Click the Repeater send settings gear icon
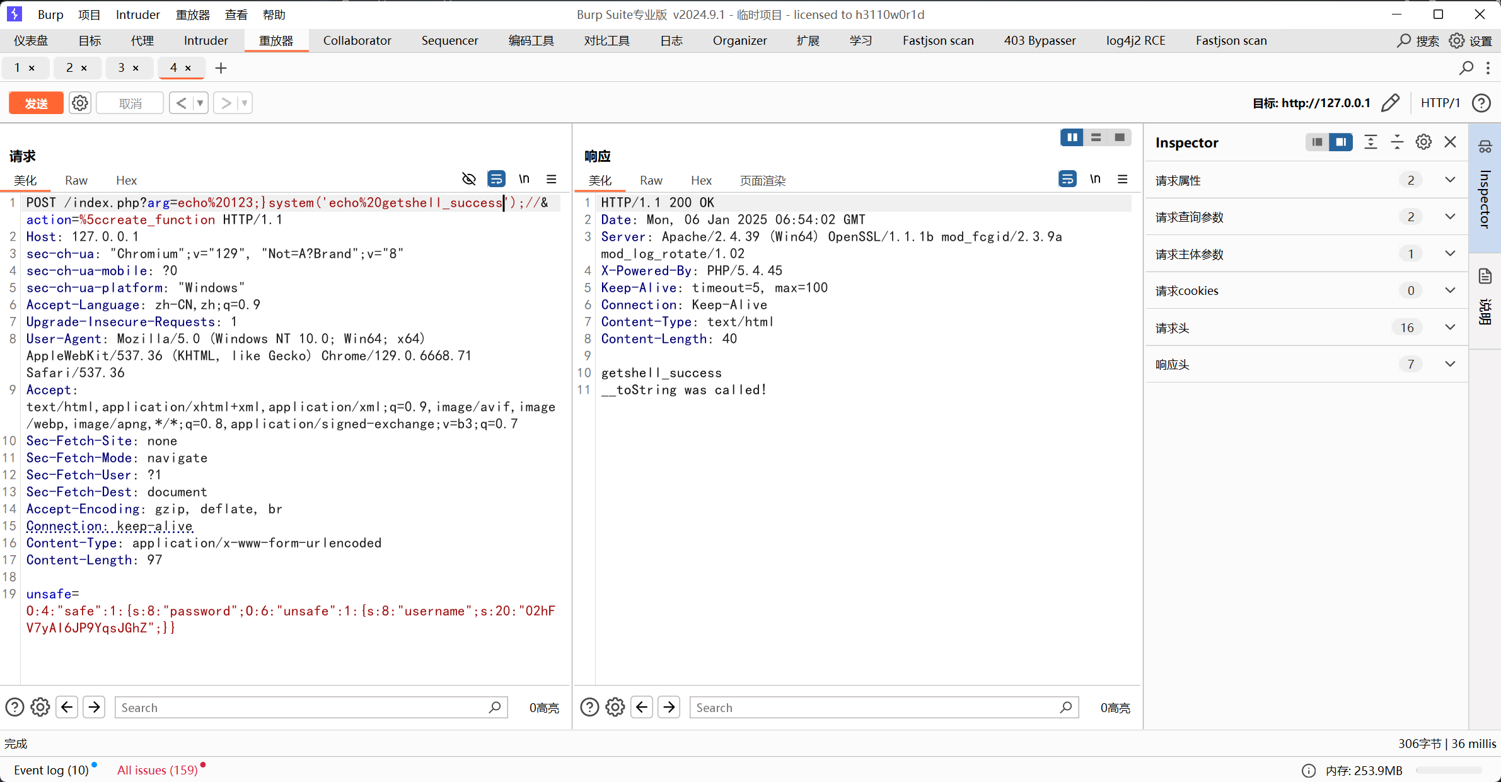The width and height of the screenshot is (1501, 782). click(x=80, y=103)
